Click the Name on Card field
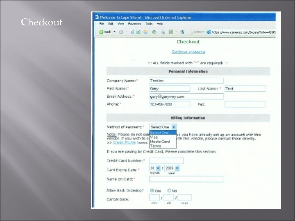Screen dimensions: 295x221 pyautogui.click(x=186, y=179)
